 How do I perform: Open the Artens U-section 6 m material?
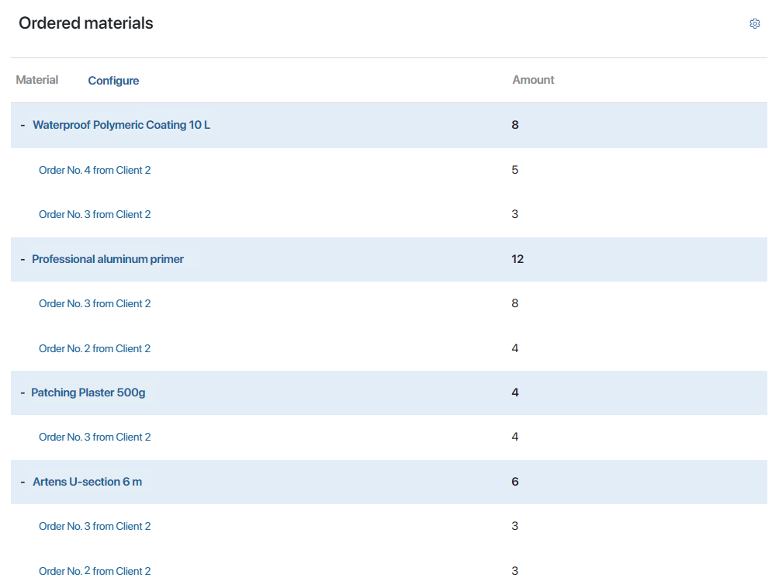tap(87, 482)
